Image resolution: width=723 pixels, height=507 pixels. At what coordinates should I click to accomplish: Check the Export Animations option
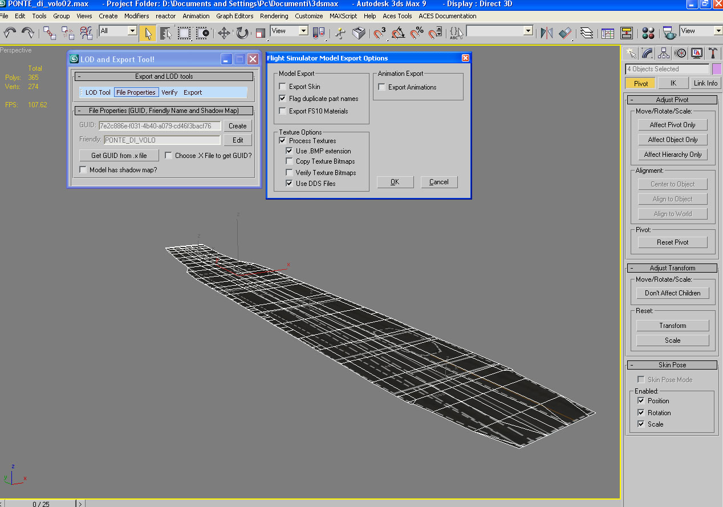pos(381,87)
